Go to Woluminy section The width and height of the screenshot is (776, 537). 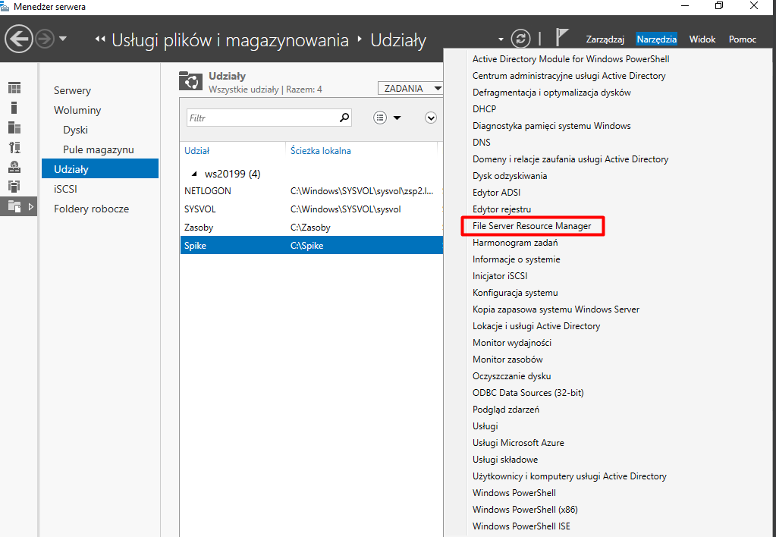tap(77, 110)
